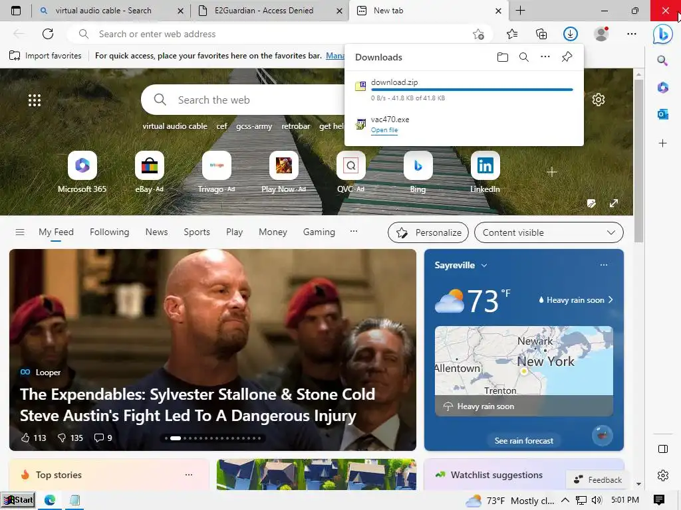The image size is (681, 510).
Task: Open Outlook sidebar icon
Action: click(x=663, y=114)
